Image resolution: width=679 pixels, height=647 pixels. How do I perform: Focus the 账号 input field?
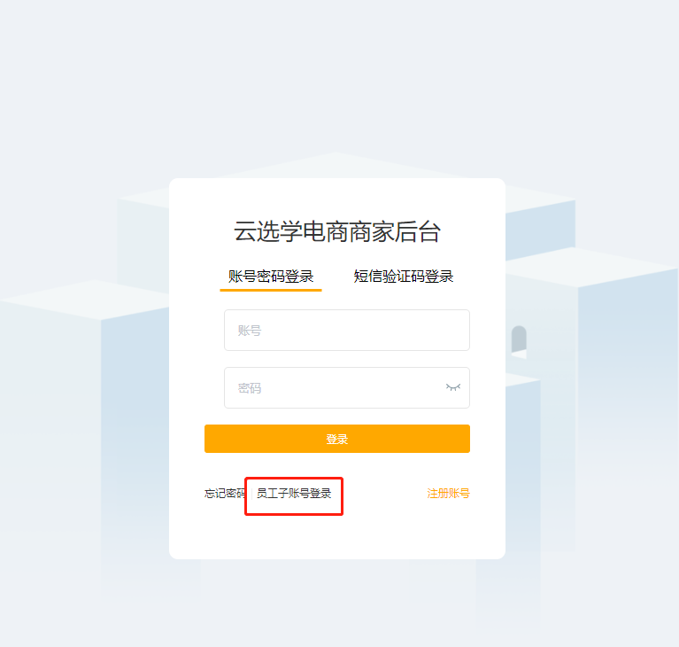[x=347, y=330]
